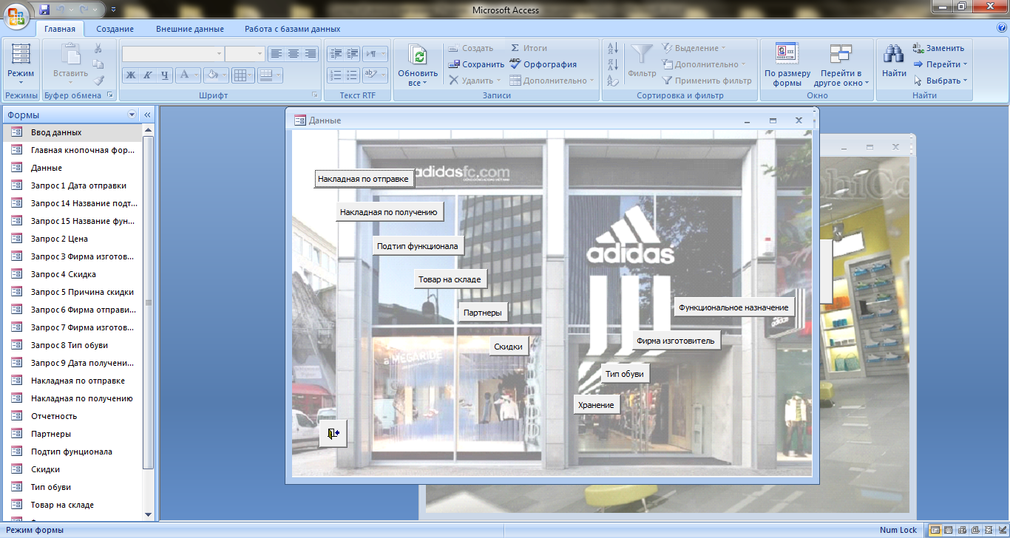Viewport: 1010px width, 538px height.
Task: Click Сохранить in records group
Action: [477, 64]
